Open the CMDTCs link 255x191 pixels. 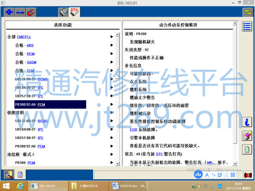(x=24, y=37)
